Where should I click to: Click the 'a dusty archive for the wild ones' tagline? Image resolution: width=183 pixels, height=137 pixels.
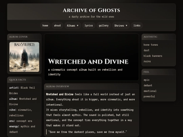click(91, 17)
